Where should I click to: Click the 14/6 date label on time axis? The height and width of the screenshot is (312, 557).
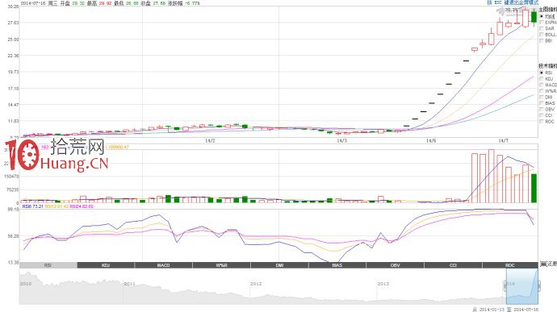click(x=431, y=141)
